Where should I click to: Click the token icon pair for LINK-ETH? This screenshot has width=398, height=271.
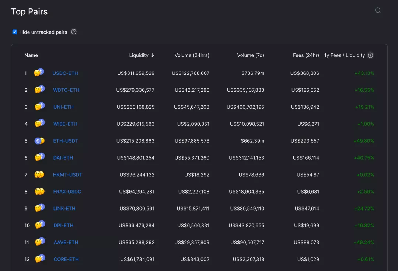click(39, 208)
